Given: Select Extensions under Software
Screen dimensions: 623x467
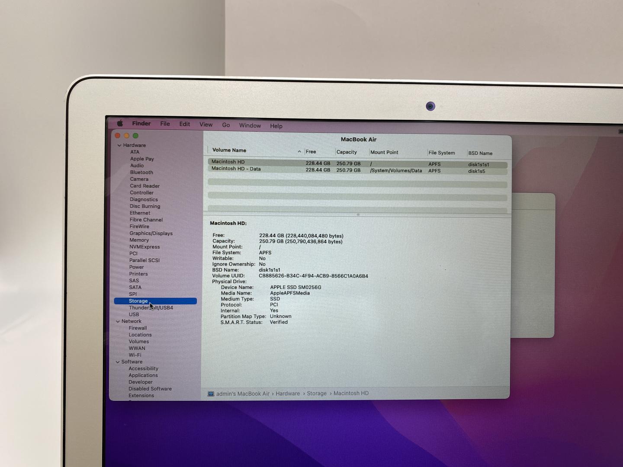Looking at the screenshot, I should click(x=141, y=396).
